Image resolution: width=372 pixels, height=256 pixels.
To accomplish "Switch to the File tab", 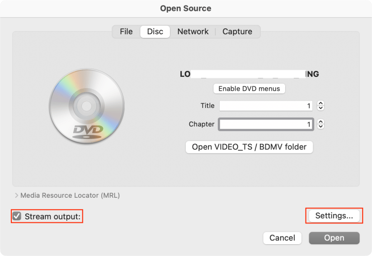I will pyautogui.click(x=126, y=32).
